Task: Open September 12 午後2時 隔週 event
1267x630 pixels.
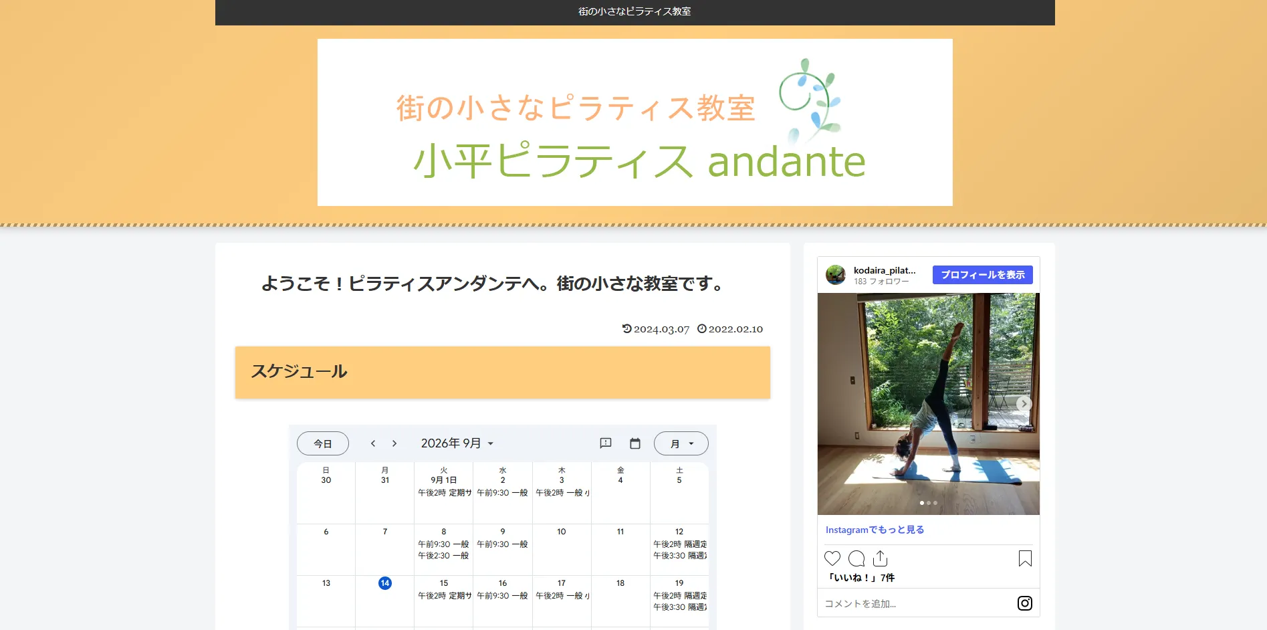Action: (x=679, y=544)
